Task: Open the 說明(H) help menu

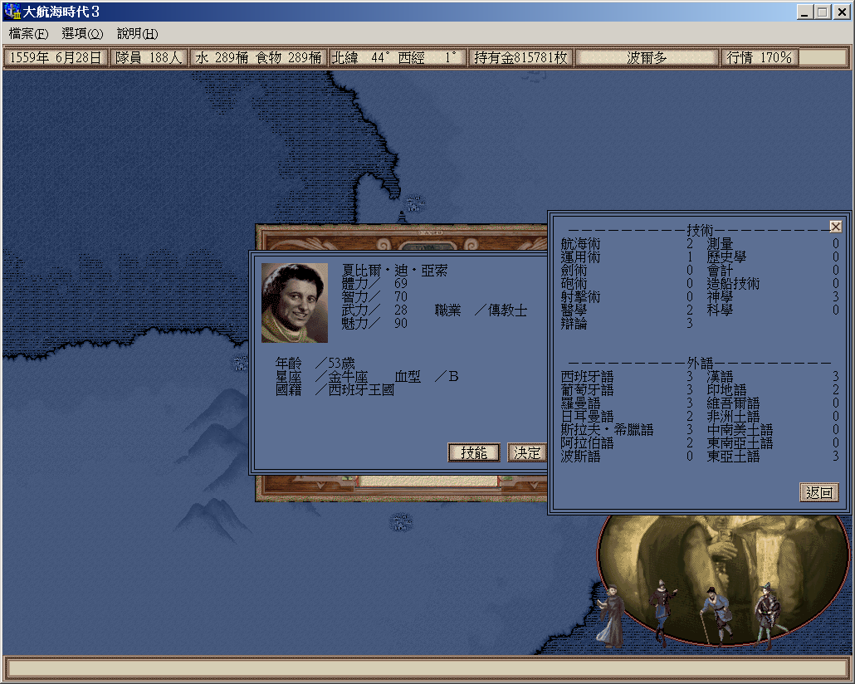Action: 137,34
